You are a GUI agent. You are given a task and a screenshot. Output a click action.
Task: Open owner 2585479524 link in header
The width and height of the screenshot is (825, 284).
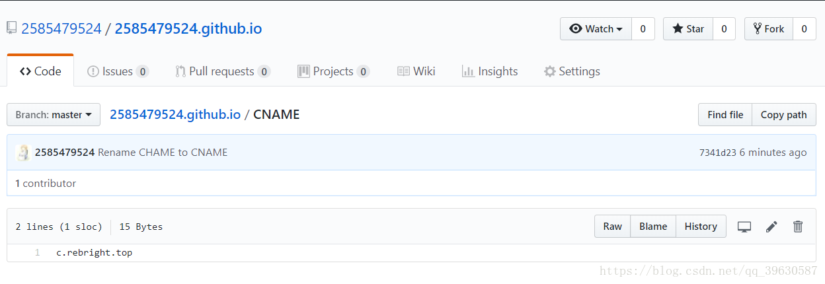[61, 29]
